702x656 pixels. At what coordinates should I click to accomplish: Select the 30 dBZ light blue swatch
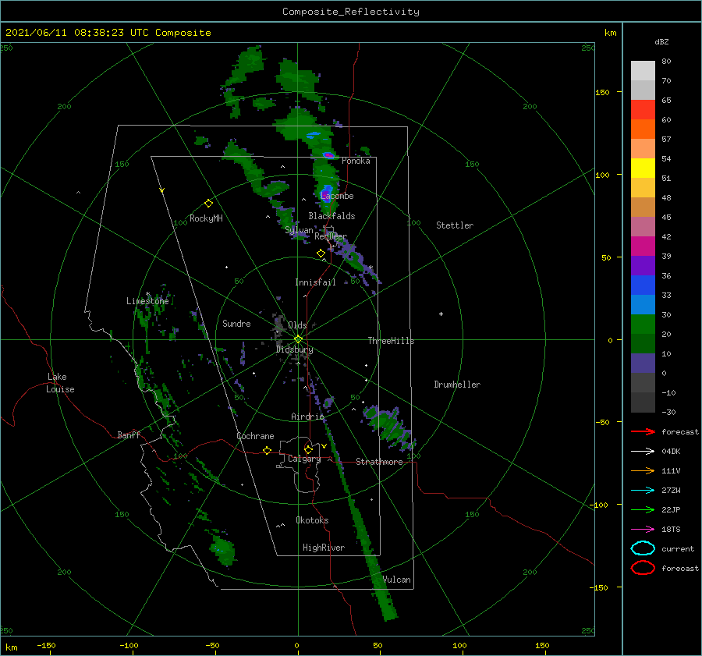(x=643, y=304)
